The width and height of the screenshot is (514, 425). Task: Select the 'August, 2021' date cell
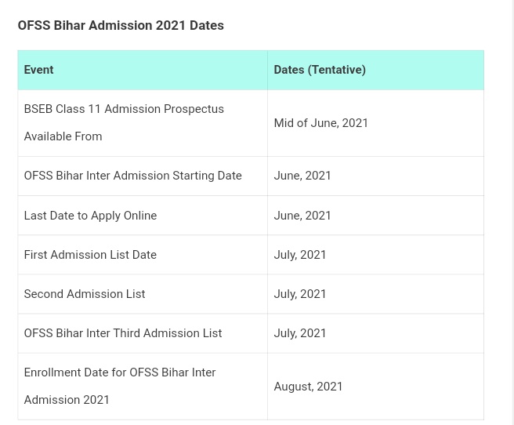(308, 387)
